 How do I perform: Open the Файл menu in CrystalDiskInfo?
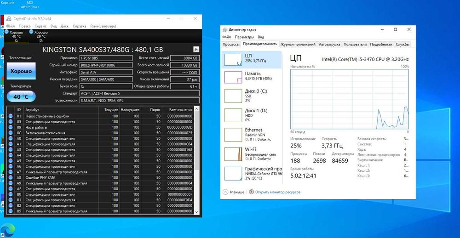point(10,26)
